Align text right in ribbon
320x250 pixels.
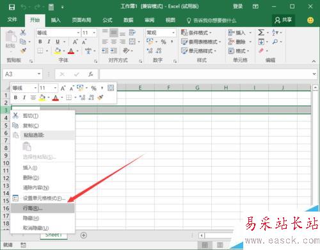coord(122,42)
